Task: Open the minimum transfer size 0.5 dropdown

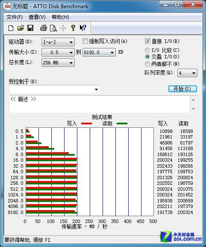Action: tap(58, 52)
